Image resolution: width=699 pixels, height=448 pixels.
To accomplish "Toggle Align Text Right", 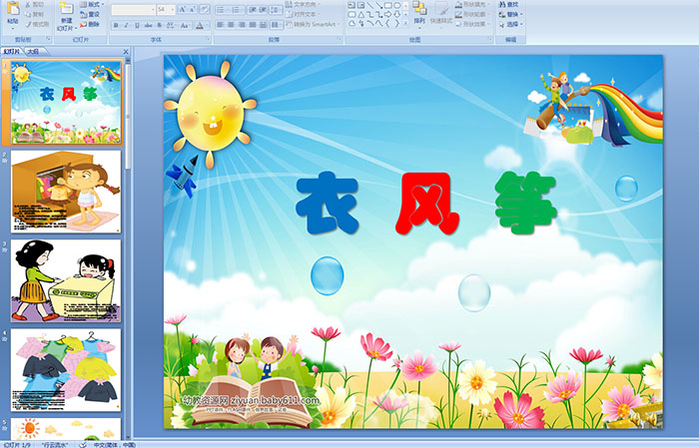I will 242,25.
